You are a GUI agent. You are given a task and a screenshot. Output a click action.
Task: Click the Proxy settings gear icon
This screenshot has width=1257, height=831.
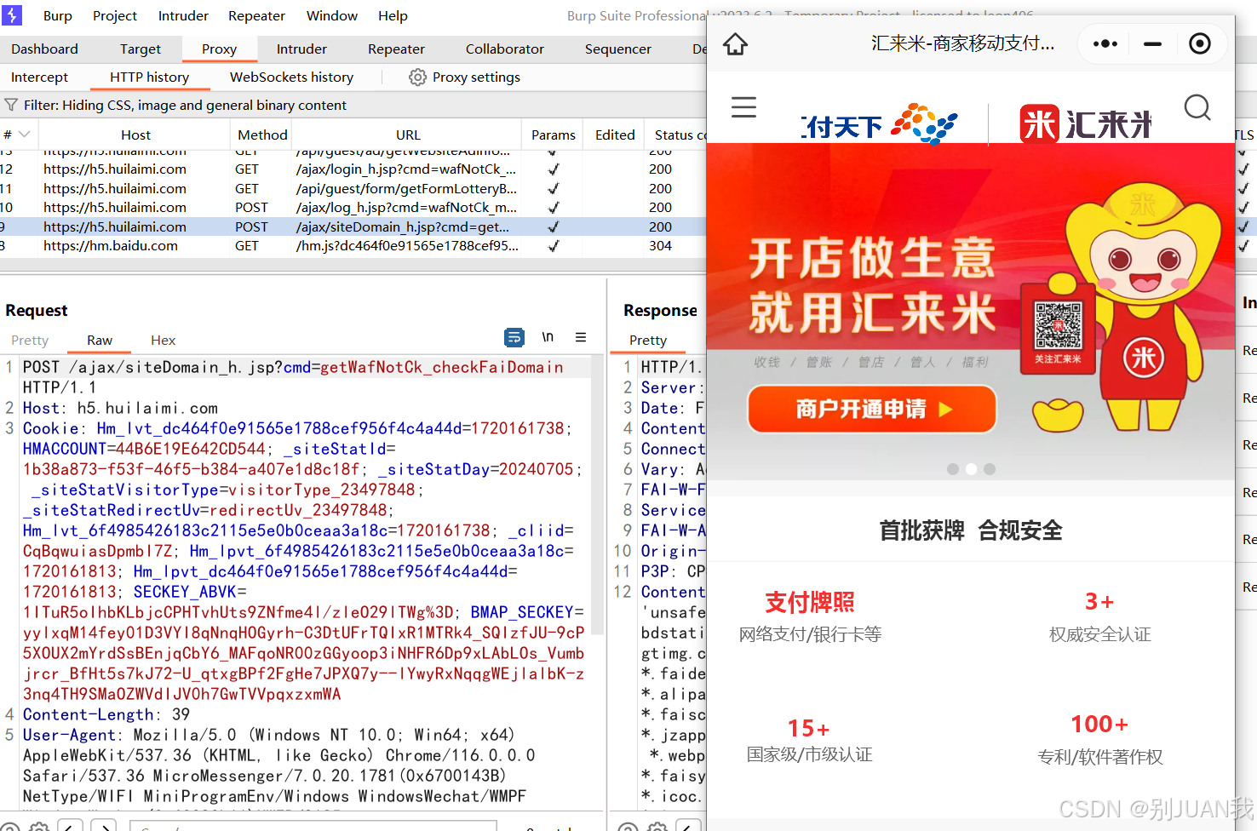coord(417,77)
